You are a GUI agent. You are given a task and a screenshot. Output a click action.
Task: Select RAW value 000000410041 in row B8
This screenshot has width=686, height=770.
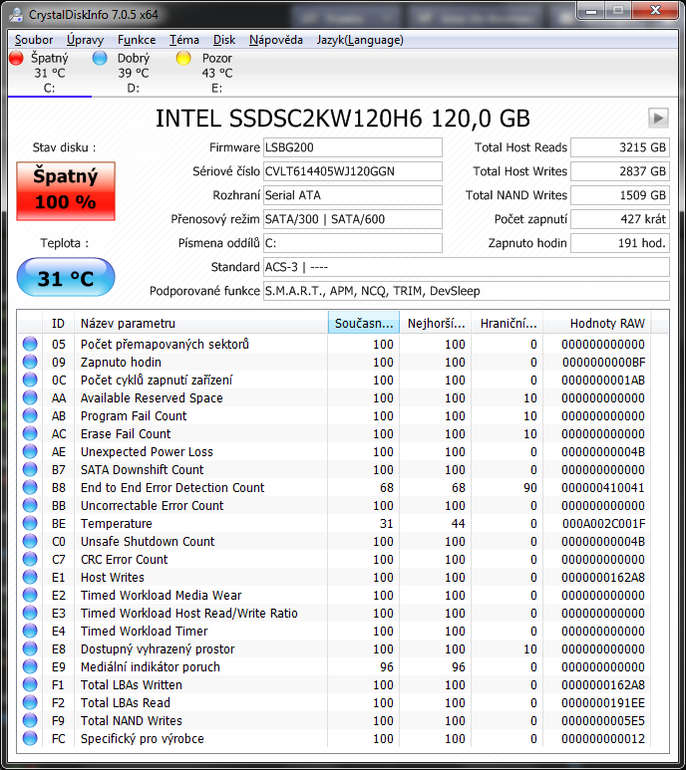click(x=603, y=488)
